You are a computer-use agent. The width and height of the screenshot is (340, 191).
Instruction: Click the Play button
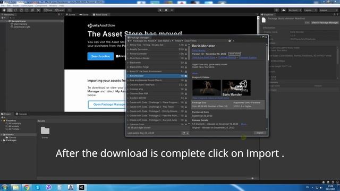160,10
